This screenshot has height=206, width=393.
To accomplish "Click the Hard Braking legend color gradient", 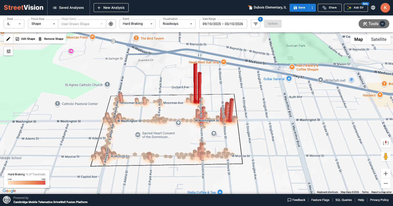I will pos(27,183).
